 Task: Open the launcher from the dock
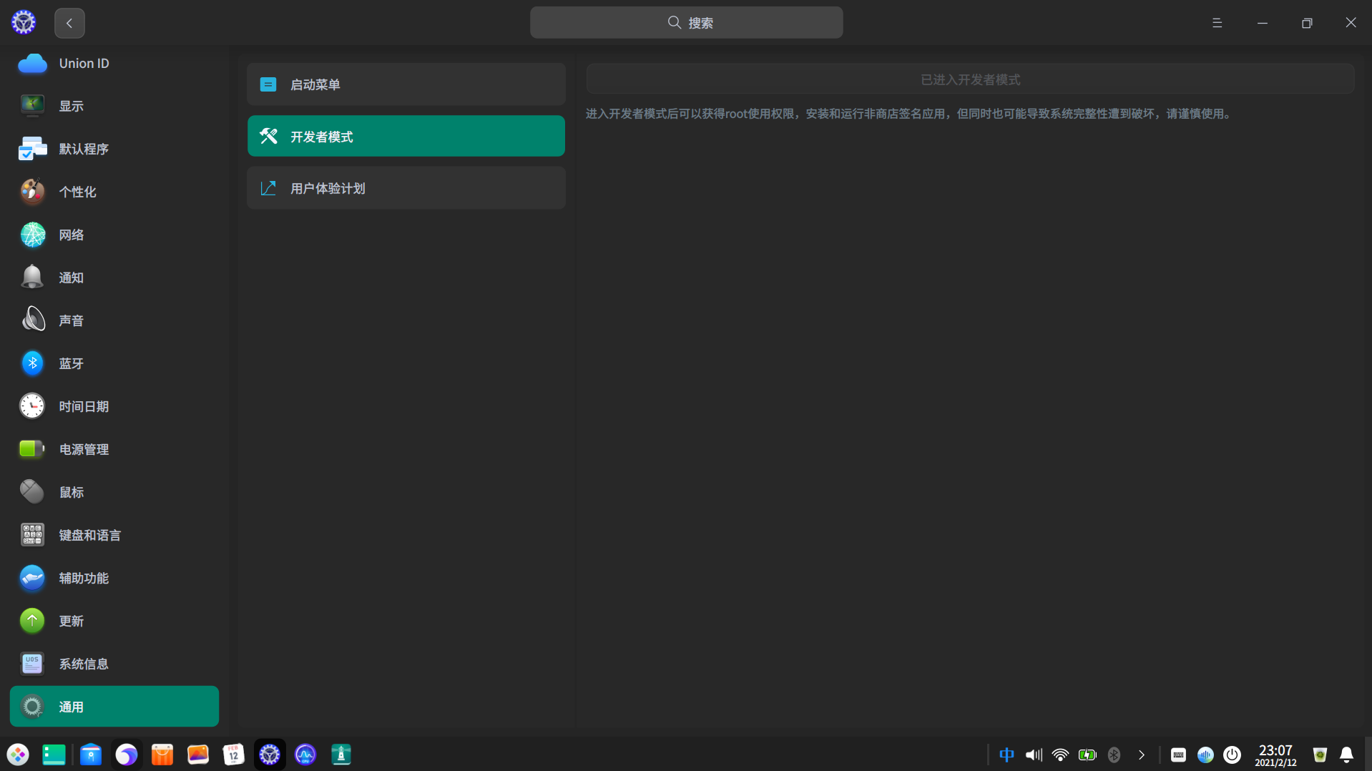[x=18, y=755]
